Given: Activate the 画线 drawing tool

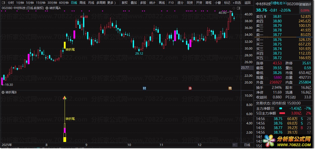Looking at the screenshot, I should click(162, 3).
